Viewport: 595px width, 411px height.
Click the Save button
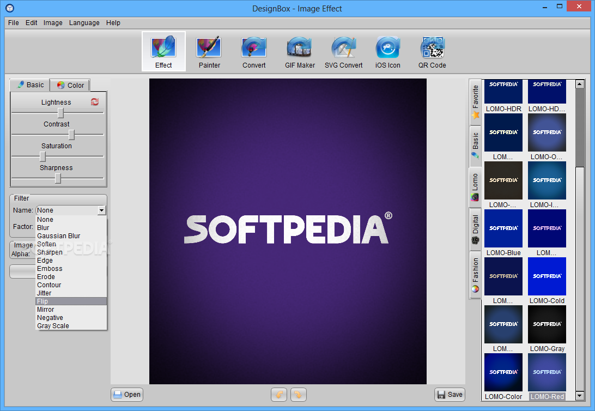point(450,395)
